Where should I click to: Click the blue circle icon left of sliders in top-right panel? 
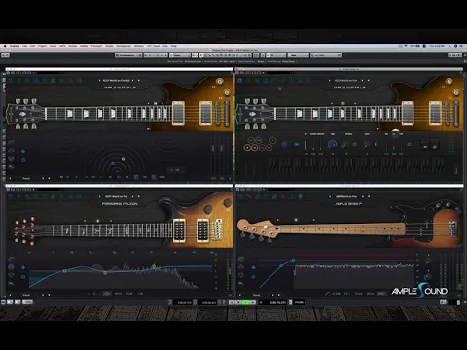click(x=284, y=144)
